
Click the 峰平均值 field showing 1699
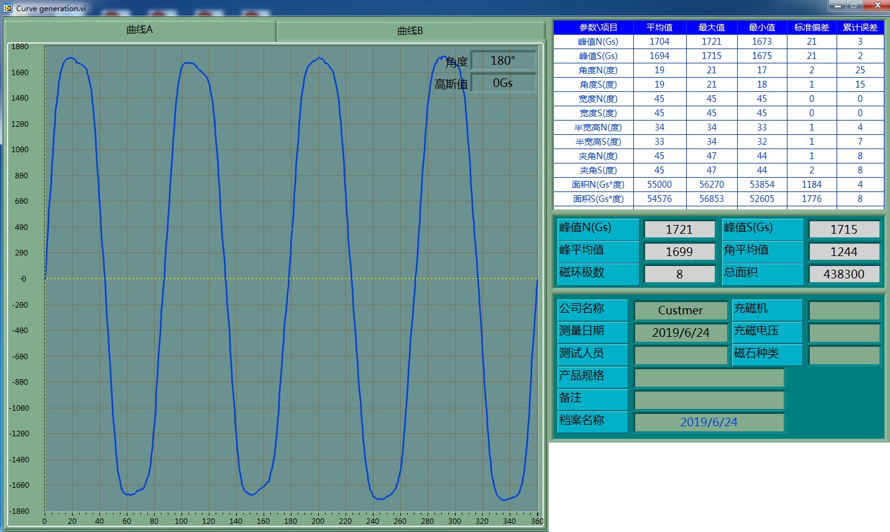point(679,252)
